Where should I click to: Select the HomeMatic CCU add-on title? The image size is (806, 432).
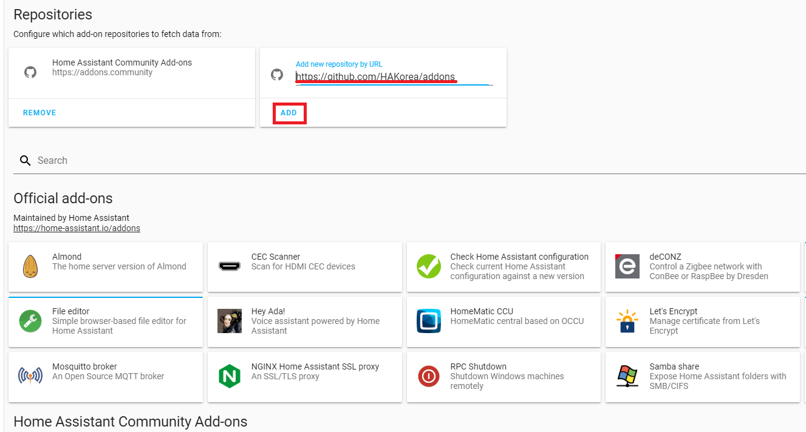482,311
